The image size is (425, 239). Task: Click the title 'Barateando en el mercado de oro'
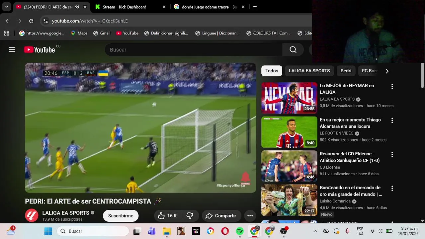tap(351, 191)
